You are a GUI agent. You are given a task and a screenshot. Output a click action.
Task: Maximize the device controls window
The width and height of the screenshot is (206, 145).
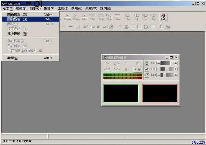tap(171, 57)
